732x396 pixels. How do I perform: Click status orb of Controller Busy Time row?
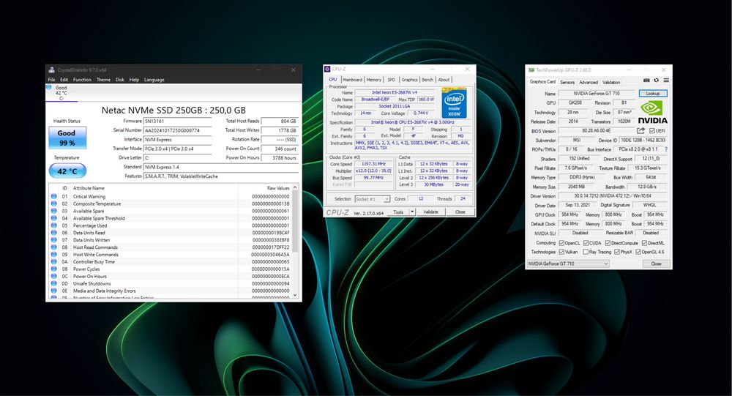pos(54,261)
